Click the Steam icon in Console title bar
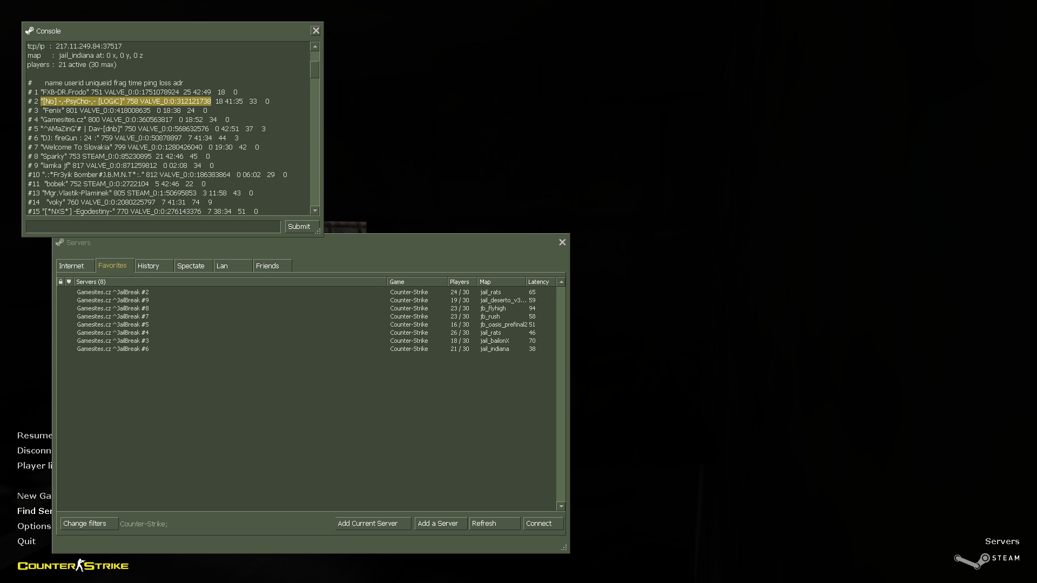 30,31
